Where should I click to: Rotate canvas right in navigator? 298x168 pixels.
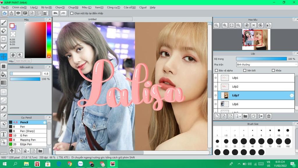click(260, 25)
